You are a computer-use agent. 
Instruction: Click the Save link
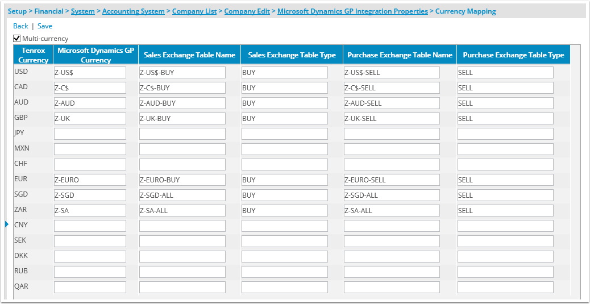click(x=45, y=26)
